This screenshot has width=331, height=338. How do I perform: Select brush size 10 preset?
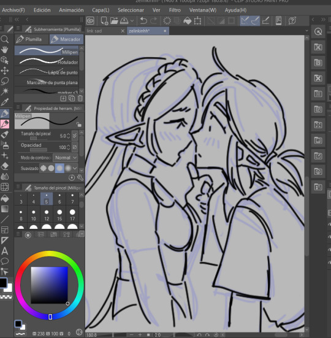34,215
